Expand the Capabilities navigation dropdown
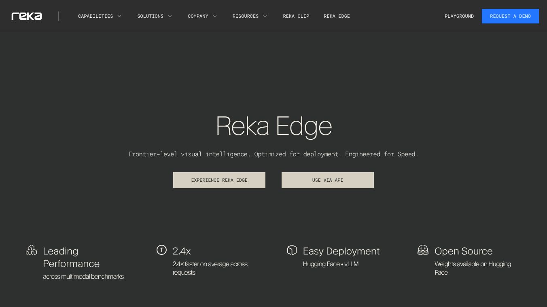The width and height of the screenshot is (547, 307). click(95, 16)
